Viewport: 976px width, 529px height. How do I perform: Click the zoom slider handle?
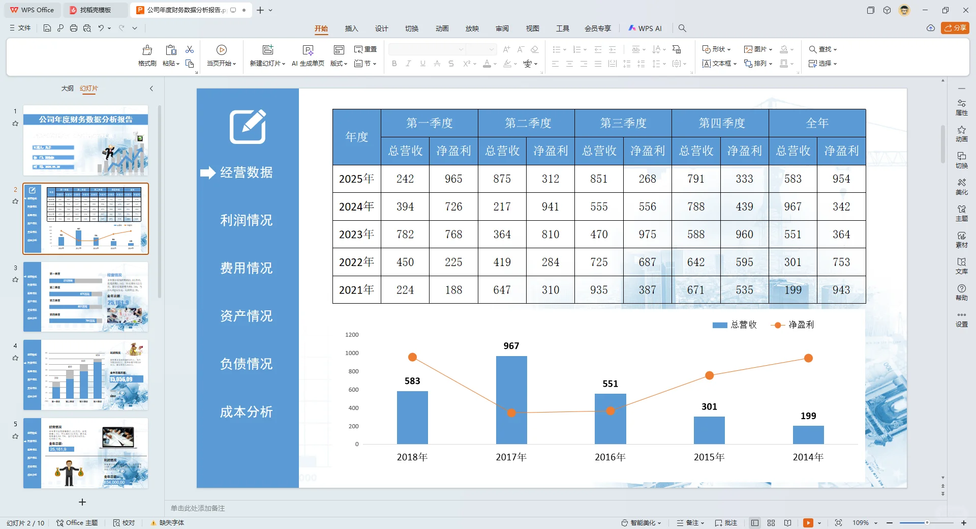coord(927,523)
